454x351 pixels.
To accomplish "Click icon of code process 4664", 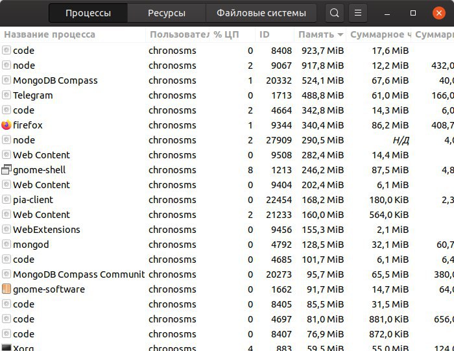I will click(x=6, y=110).
